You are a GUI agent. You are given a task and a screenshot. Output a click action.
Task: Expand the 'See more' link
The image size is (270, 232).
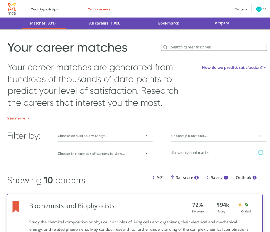pos(19,118)
